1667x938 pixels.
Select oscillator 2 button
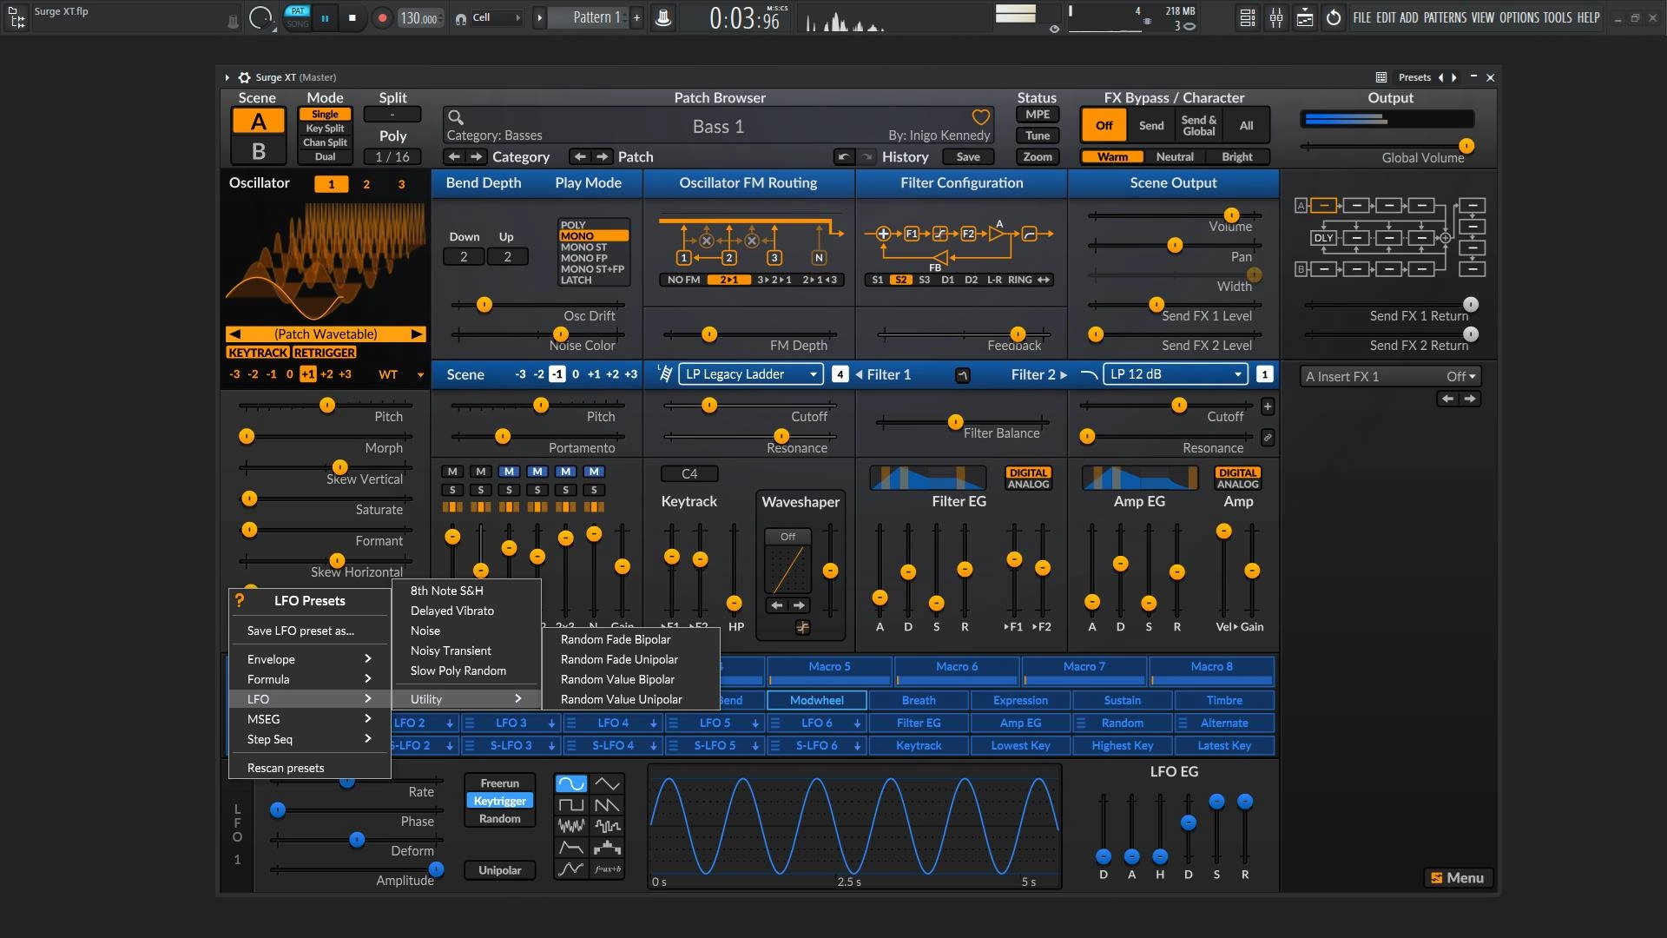tap(366, 184)
